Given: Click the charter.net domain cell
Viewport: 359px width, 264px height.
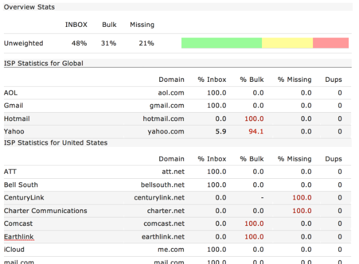Looking at the screenshot, I should pyautogui.click(x=166, y=211).
